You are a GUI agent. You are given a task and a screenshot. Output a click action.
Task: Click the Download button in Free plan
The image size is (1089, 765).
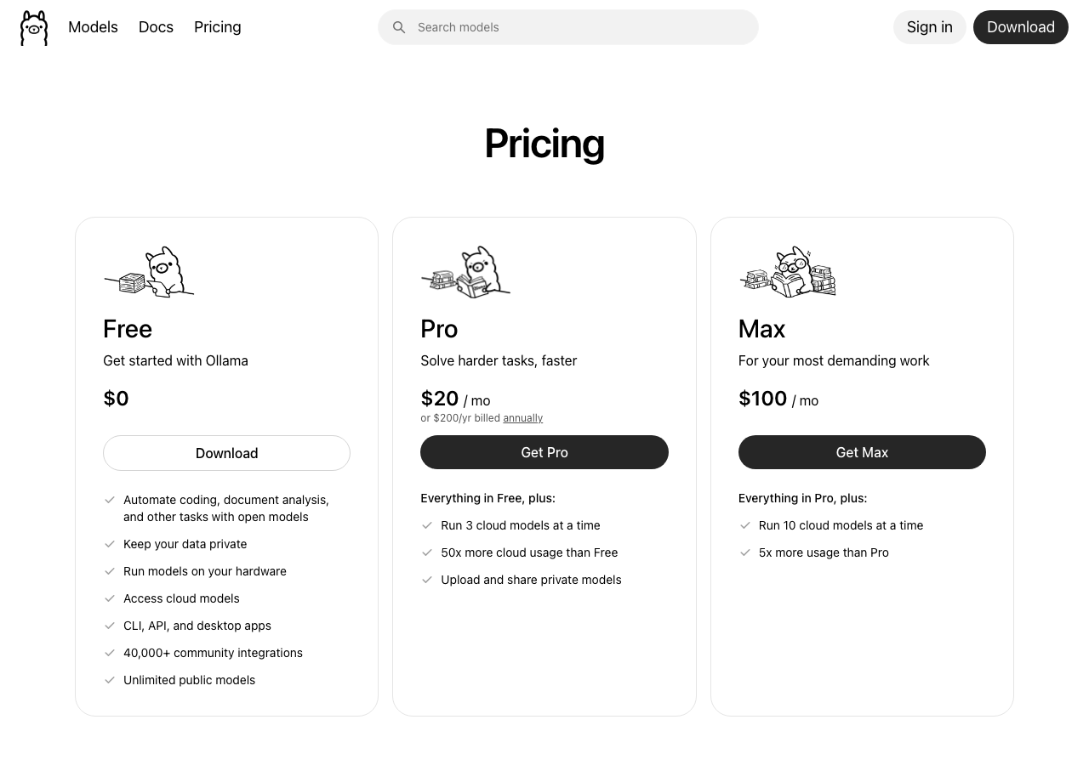pyautogui.click(x=226, y=453)
